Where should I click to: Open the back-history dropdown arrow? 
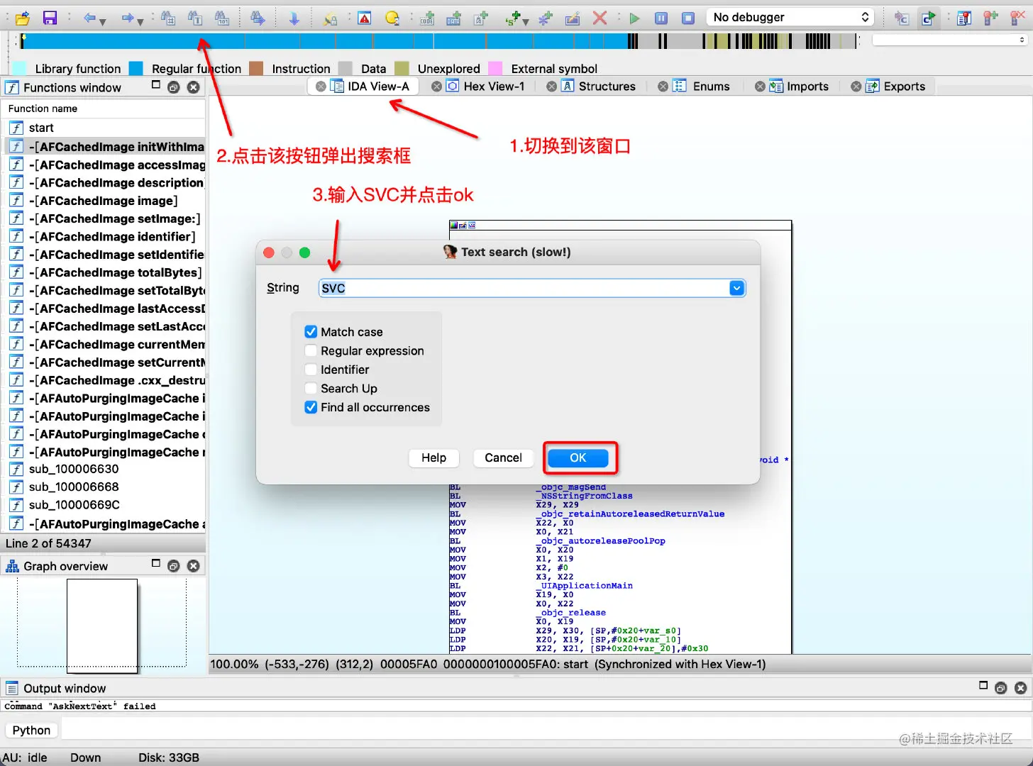pyautogui.click(x=103, y=21)
